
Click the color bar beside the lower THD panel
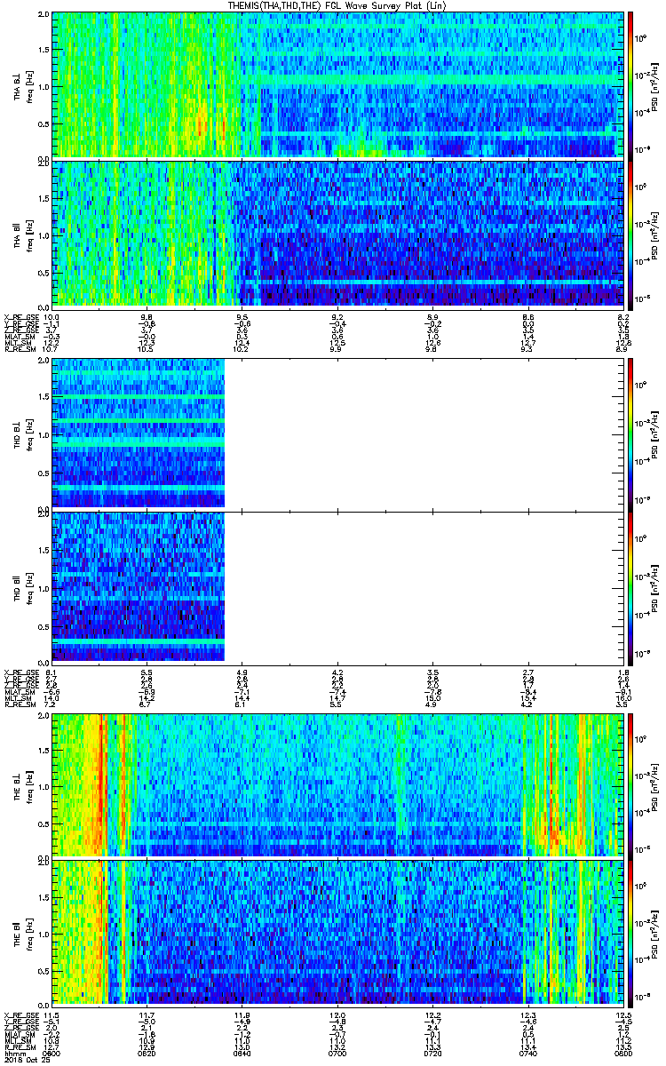pyautogui.click(x=631, y=587)
